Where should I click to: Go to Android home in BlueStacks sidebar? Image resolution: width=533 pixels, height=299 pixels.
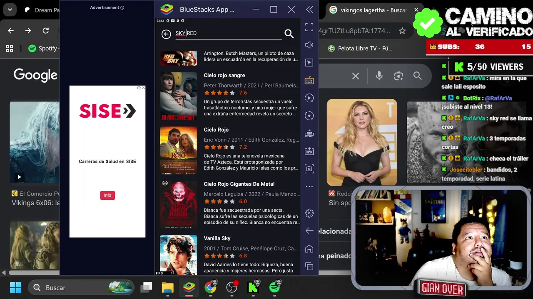[309, 248]
